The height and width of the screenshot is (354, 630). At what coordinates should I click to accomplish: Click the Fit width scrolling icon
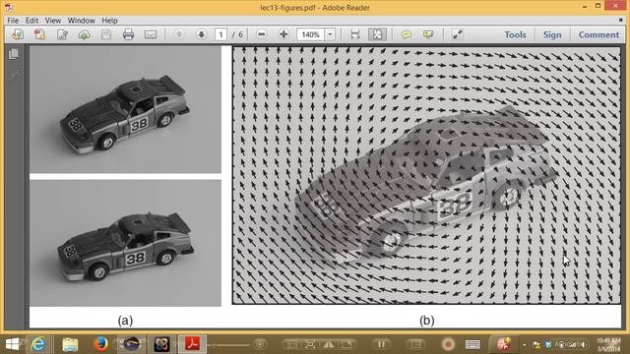[x=354, y=34]
